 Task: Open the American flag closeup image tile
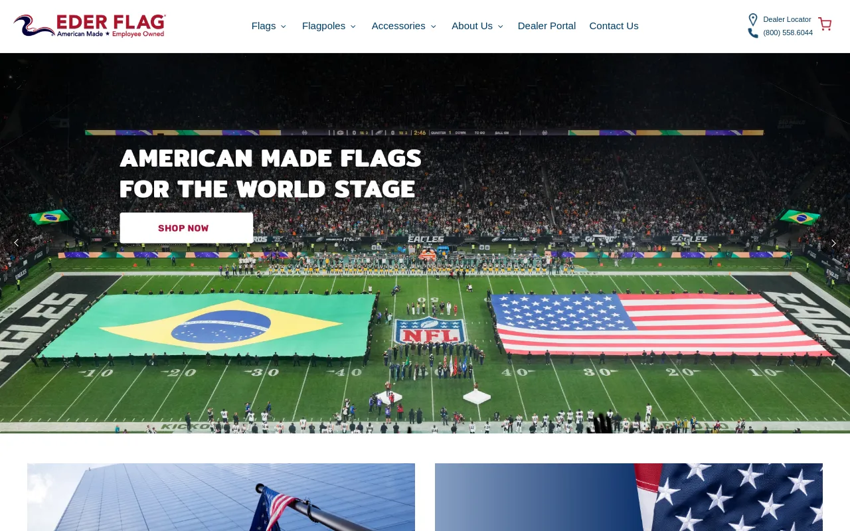629,497
